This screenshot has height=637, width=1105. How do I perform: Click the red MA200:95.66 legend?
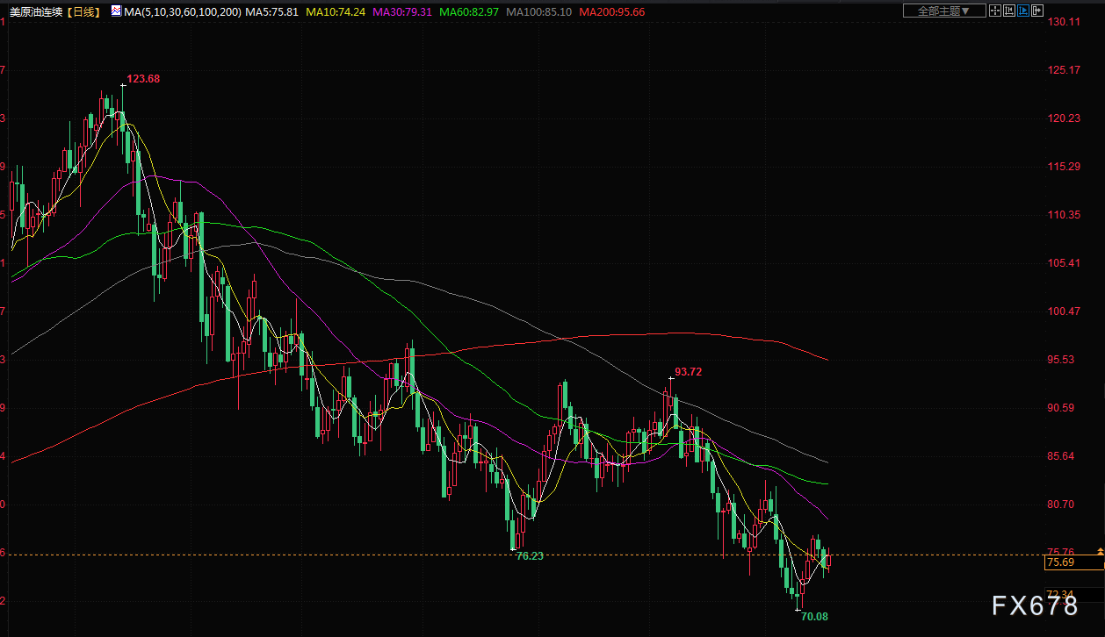click(611, 12)
